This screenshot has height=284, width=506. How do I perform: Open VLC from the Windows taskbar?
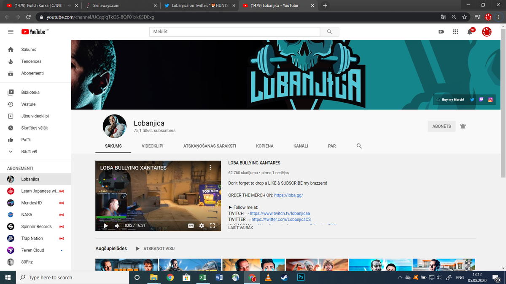(x=268, y=277)
